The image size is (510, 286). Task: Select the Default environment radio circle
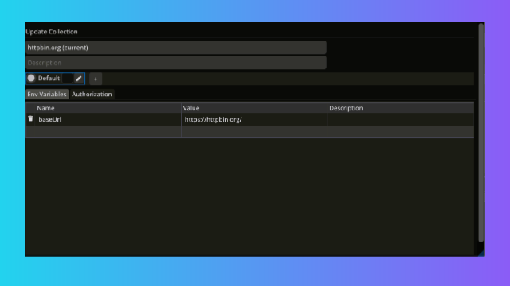pos(31,78)
